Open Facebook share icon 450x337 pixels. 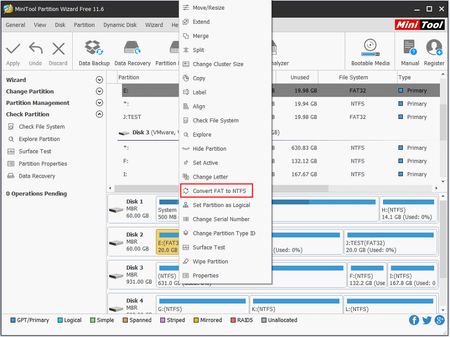(x=414, y=320)
